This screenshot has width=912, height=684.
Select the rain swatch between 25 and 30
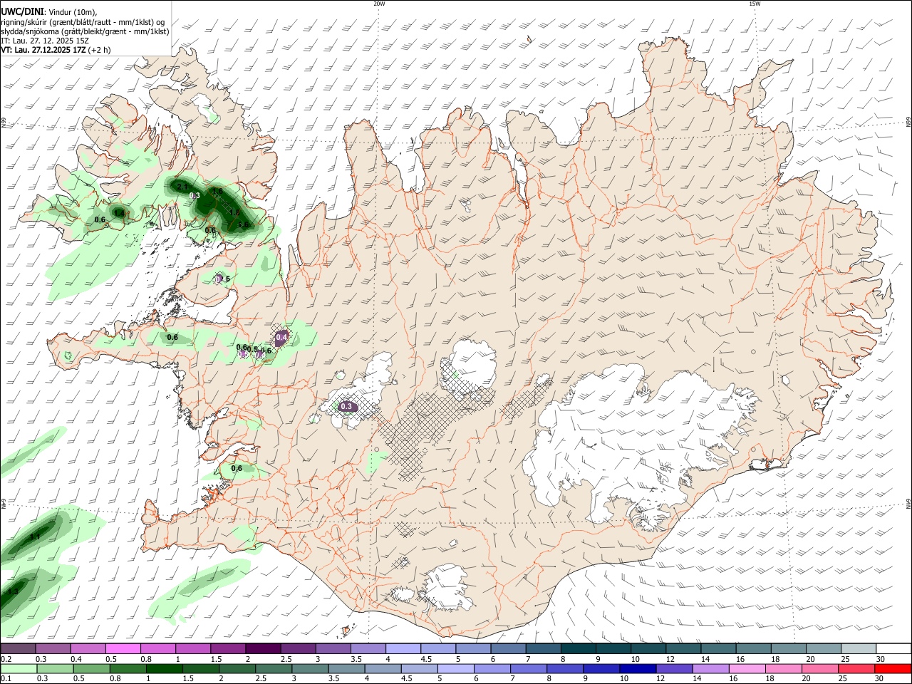tap(857, 668)
